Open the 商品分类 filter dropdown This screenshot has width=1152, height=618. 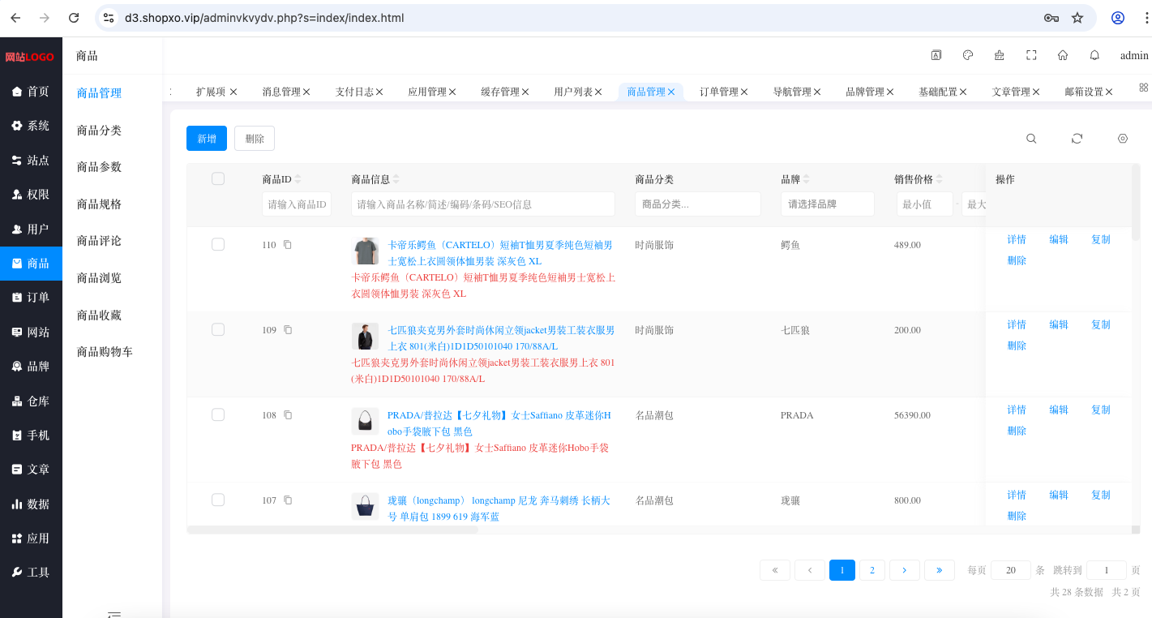(698, 204)
